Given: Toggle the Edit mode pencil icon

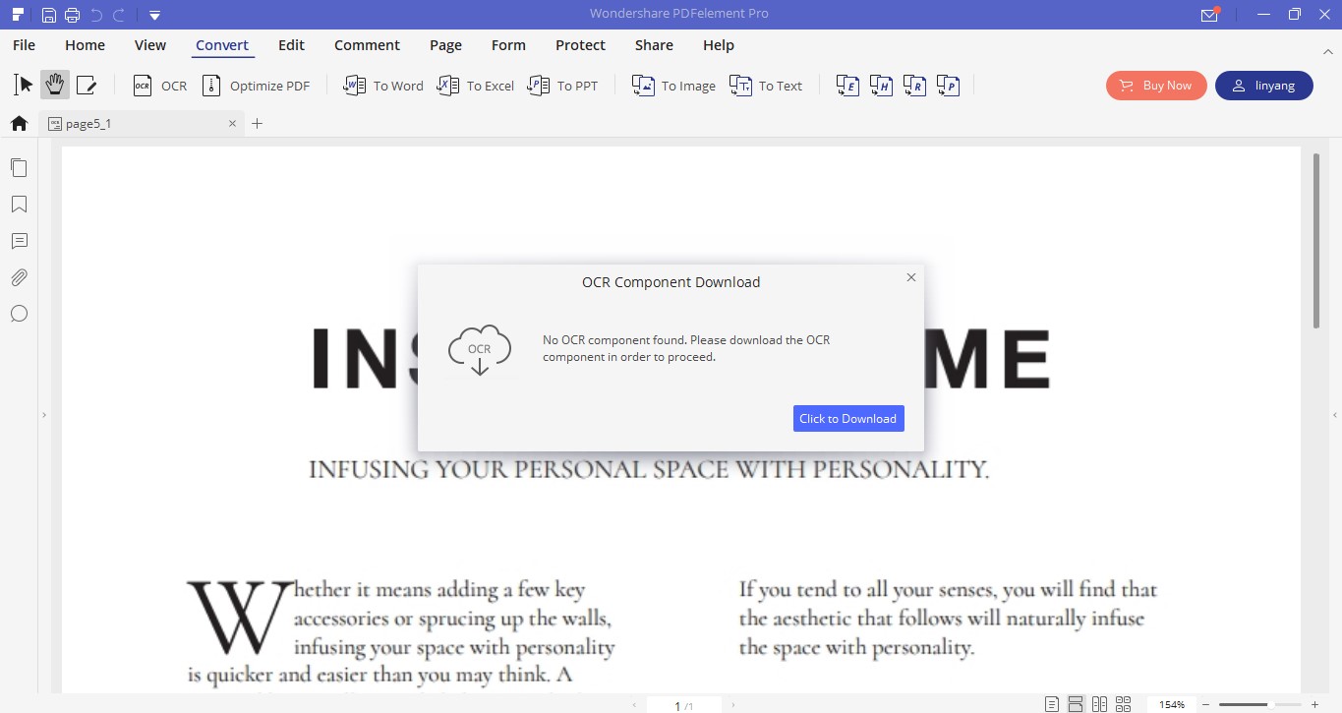Looking at the screenshot, I should [x=88, y=85].
